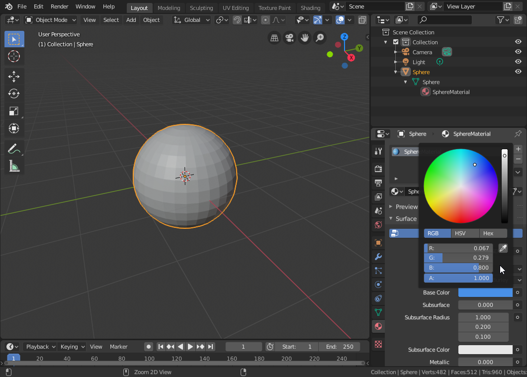Screen dimensions: 527x377
Task: Click the zoom view magnifier icon
Action: point(320,38)
